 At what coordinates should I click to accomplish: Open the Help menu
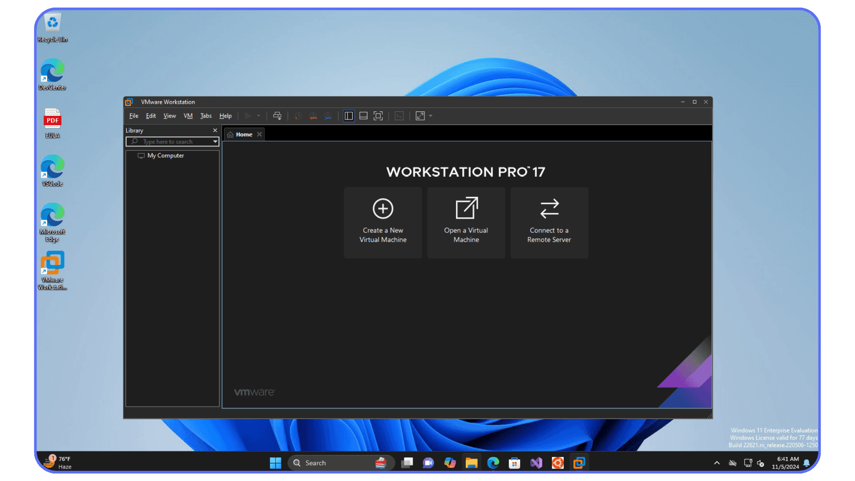[225, 116]
